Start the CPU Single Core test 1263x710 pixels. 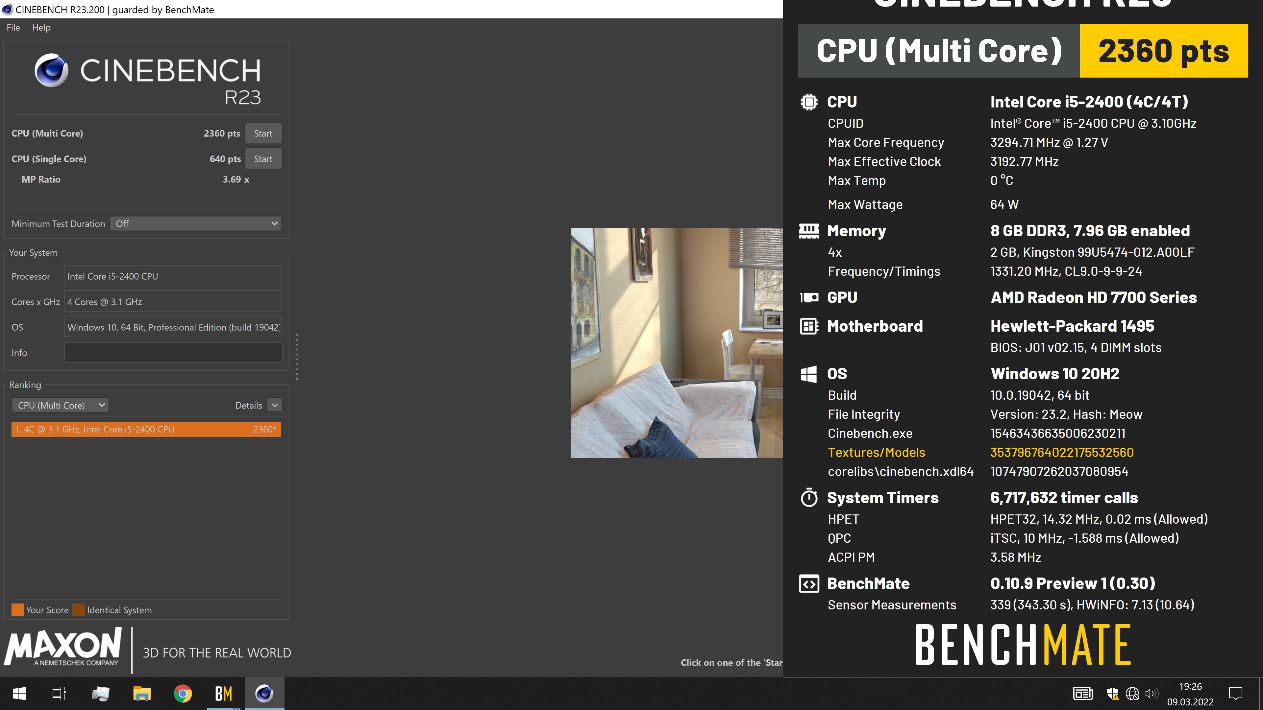pyautogui.click(x=263, y=159)
